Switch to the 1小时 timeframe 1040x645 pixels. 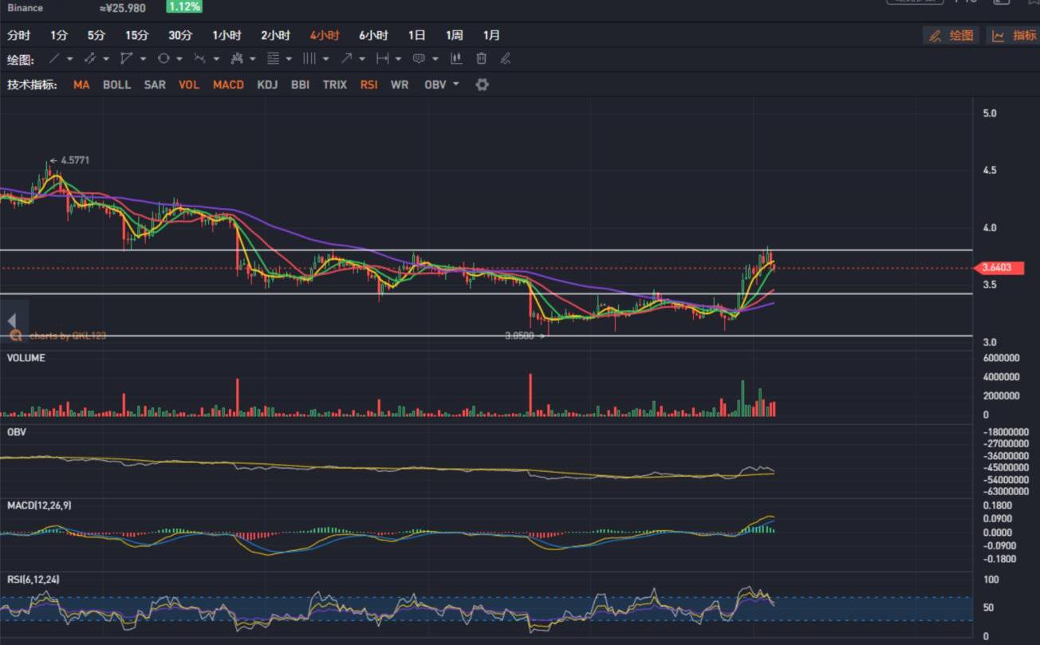coord(227,35)
